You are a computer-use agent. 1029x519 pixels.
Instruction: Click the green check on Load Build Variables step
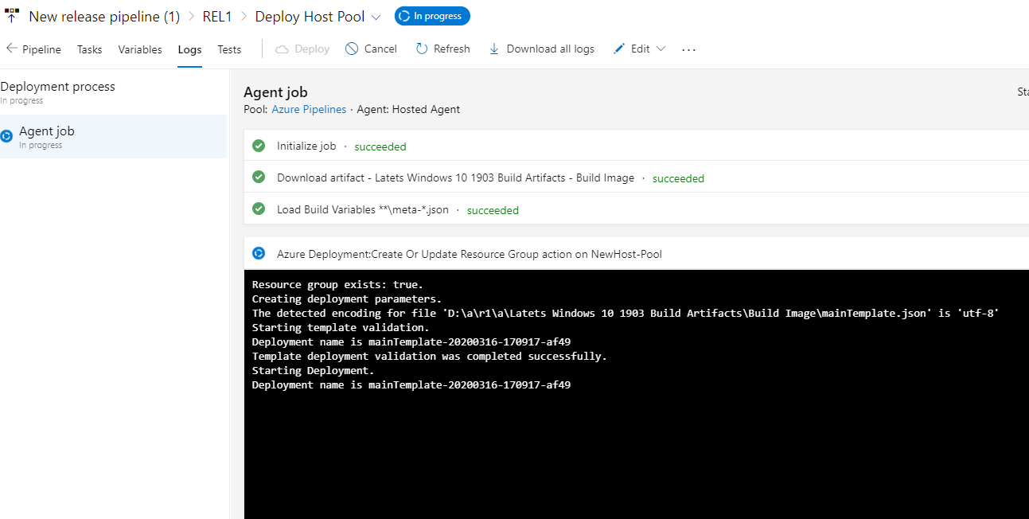click(259, 209)
